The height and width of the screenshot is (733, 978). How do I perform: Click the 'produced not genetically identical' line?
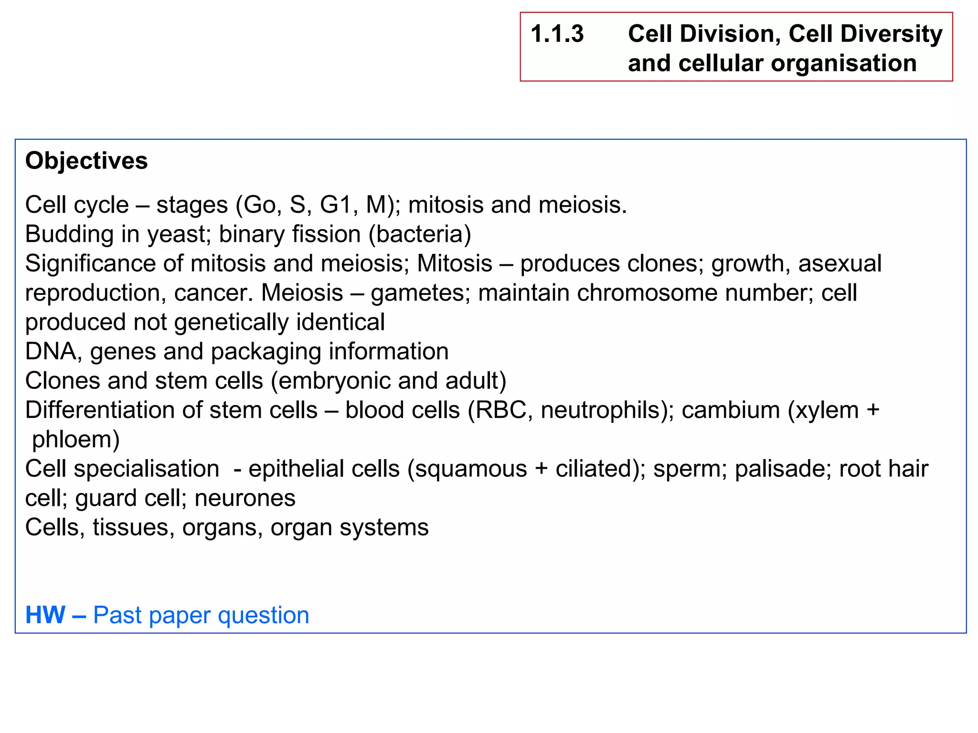click(205, 322)
